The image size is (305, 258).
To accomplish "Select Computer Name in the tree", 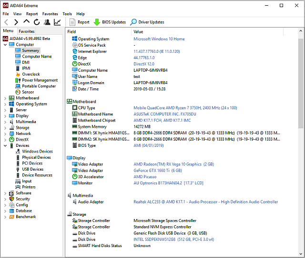I will (37, 57).
